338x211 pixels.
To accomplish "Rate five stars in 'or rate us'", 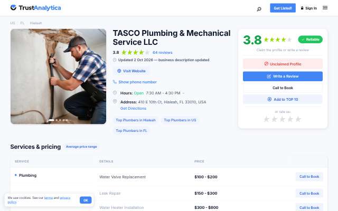I will pyautogui.click(x=298, y=119).
